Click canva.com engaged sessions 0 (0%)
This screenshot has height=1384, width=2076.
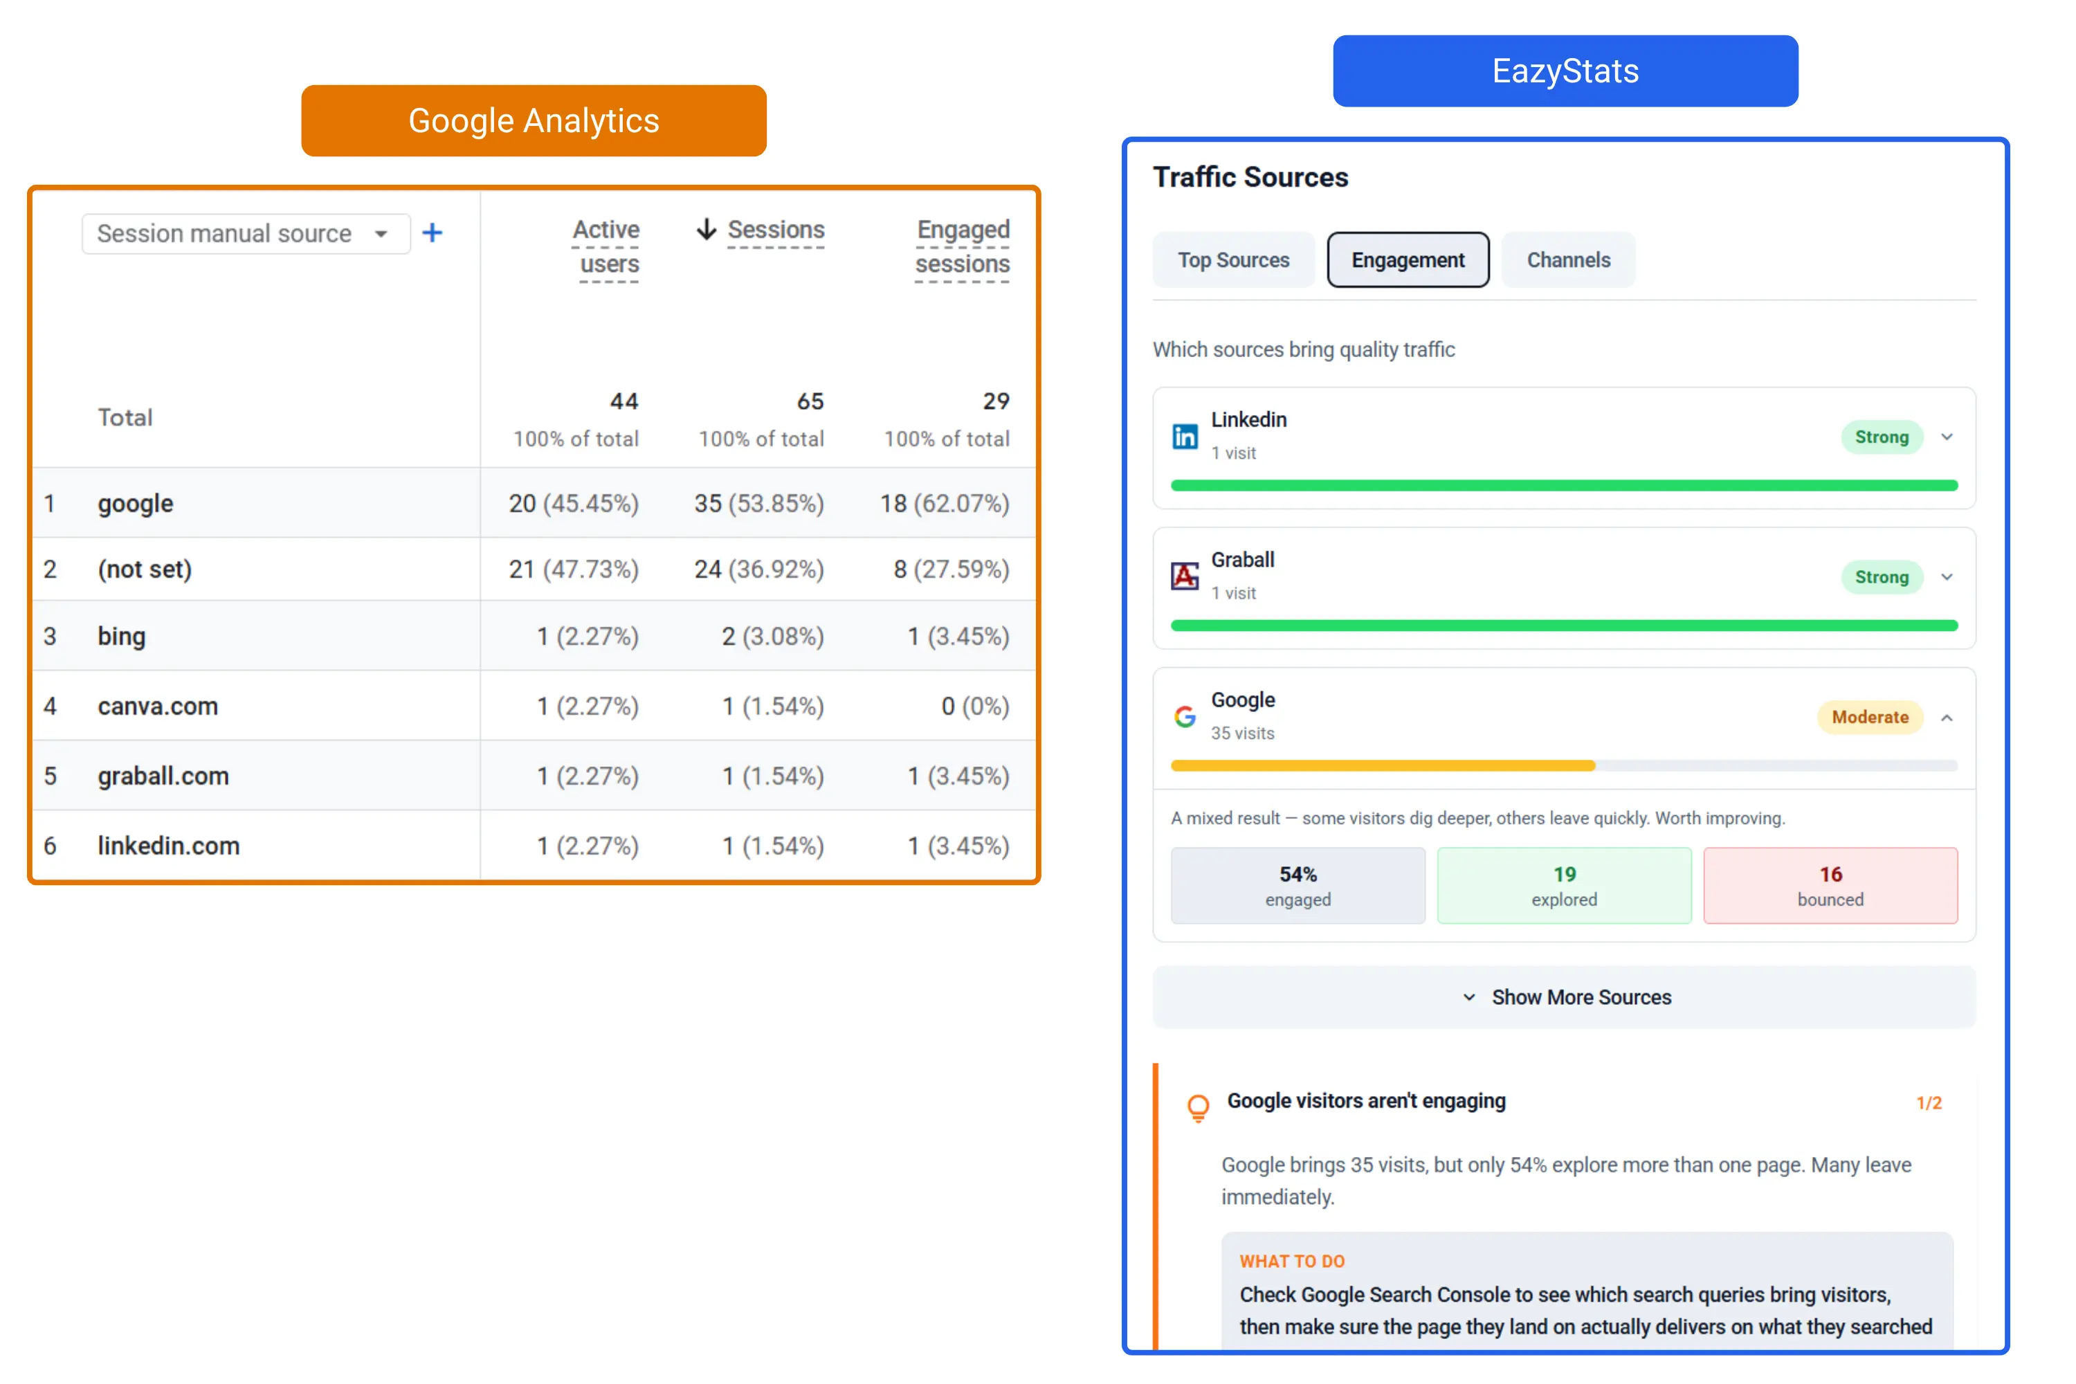pyautogui.click(x=975, y=706)
